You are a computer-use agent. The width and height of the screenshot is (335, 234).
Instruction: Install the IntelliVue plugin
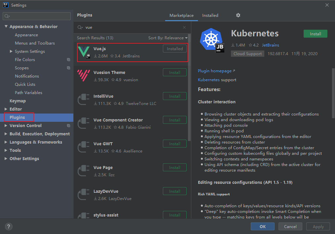(175, 96)
